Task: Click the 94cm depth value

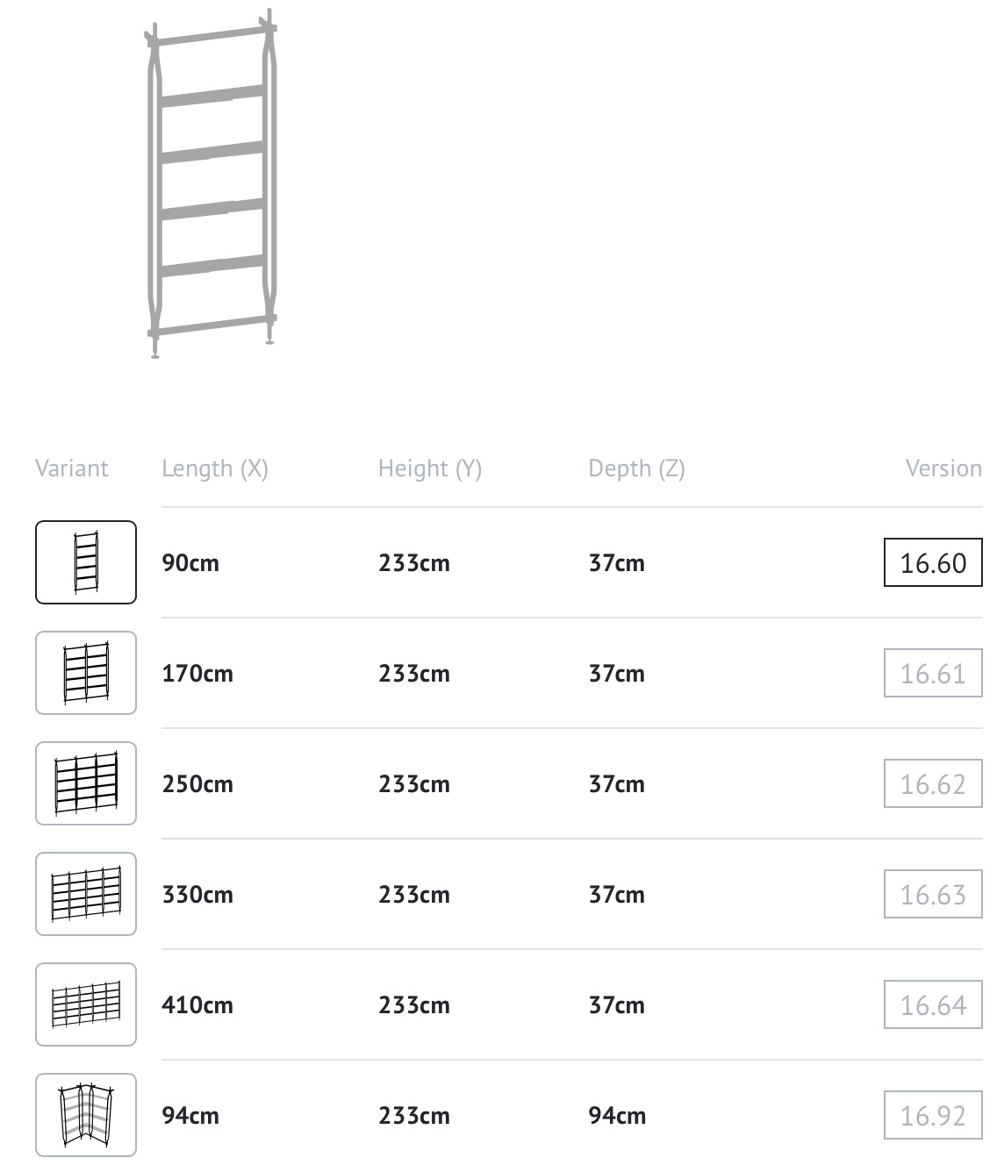Action: [617, 1116]
